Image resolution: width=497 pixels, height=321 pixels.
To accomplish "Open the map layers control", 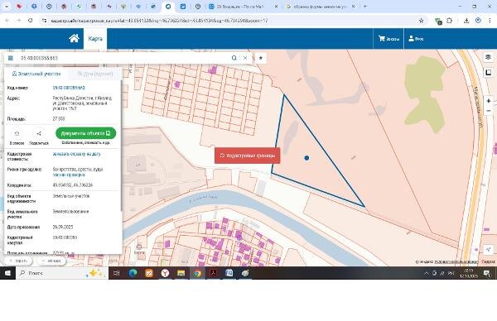I will [488, 57].
